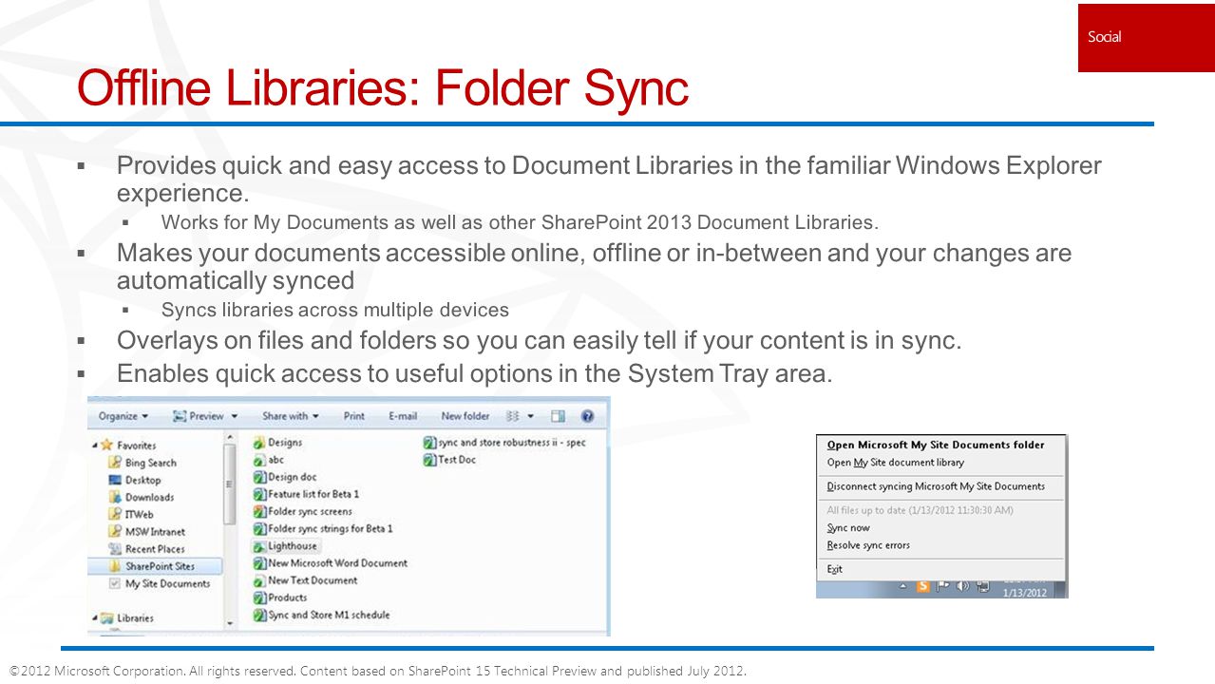Collapse the Favorites tree group
The width and height of the screenshot is (1215, 684).
pos(94,445)
